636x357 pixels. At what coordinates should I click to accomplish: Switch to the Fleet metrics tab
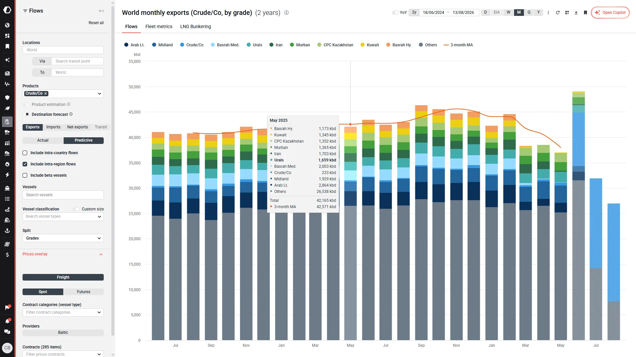pos(159,26)
